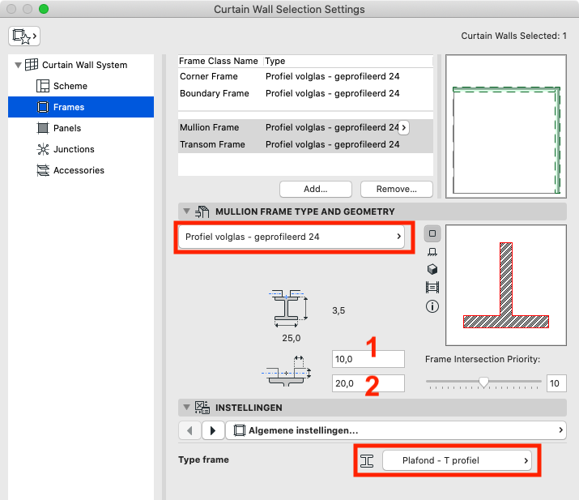Edit the 20,0 dimension field

point(368,383)
